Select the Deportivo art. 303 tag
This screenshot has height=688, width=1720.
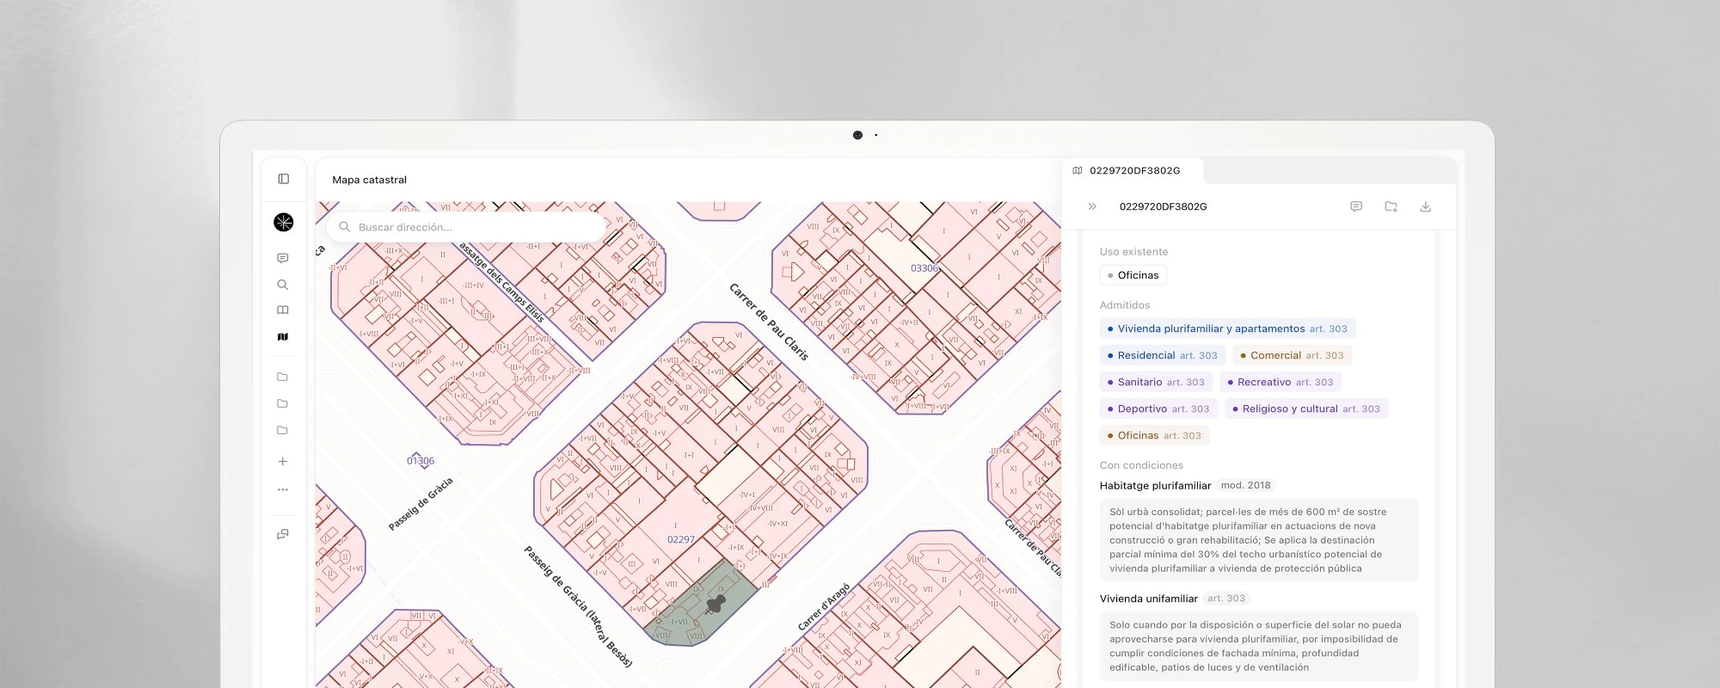tap(1158, 408)
